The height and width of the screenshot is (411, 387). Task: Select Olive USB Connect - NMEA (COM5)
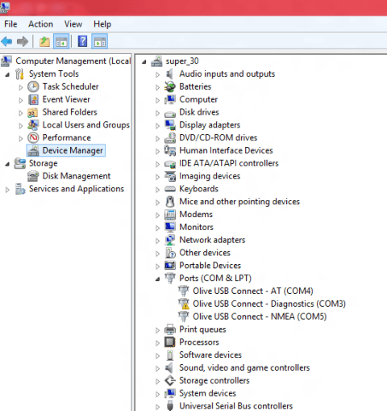click(260, 317)
